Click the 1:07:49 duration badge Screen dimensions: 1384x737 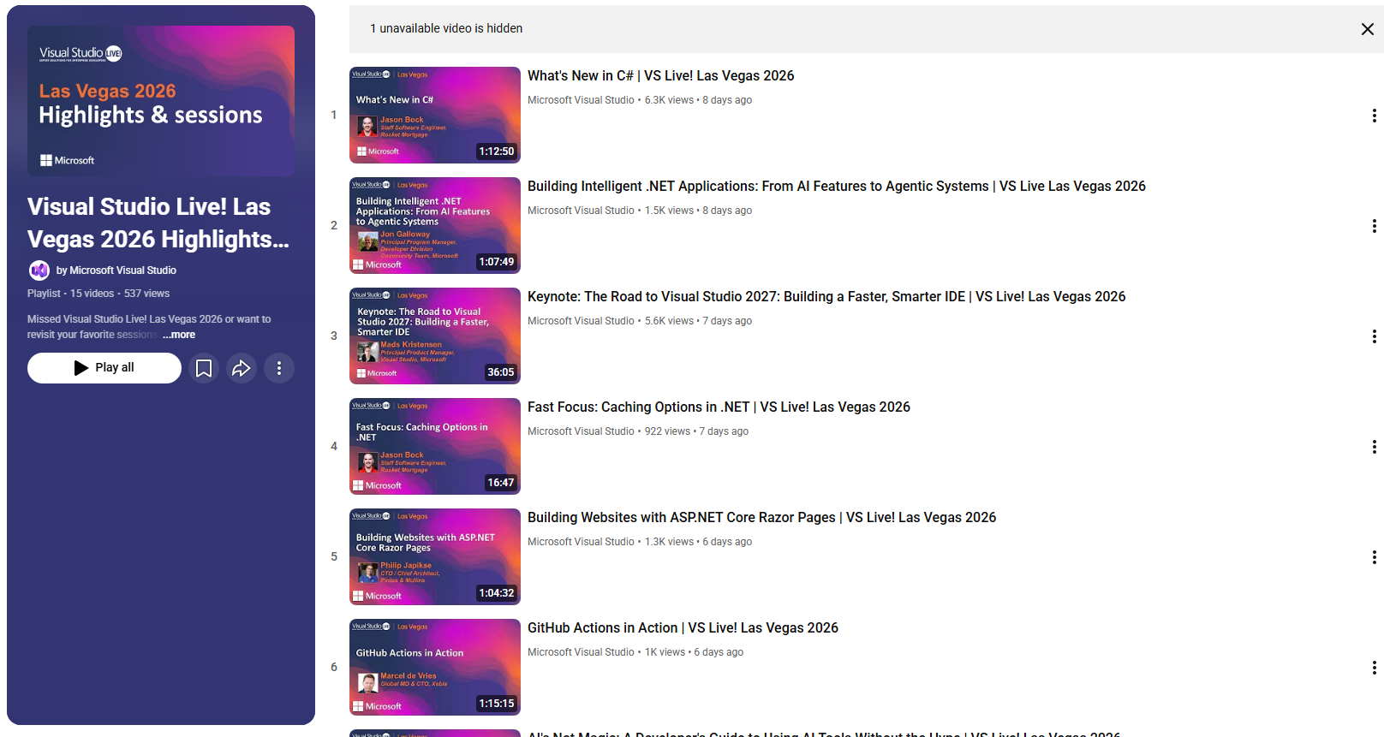pos(497,262)
